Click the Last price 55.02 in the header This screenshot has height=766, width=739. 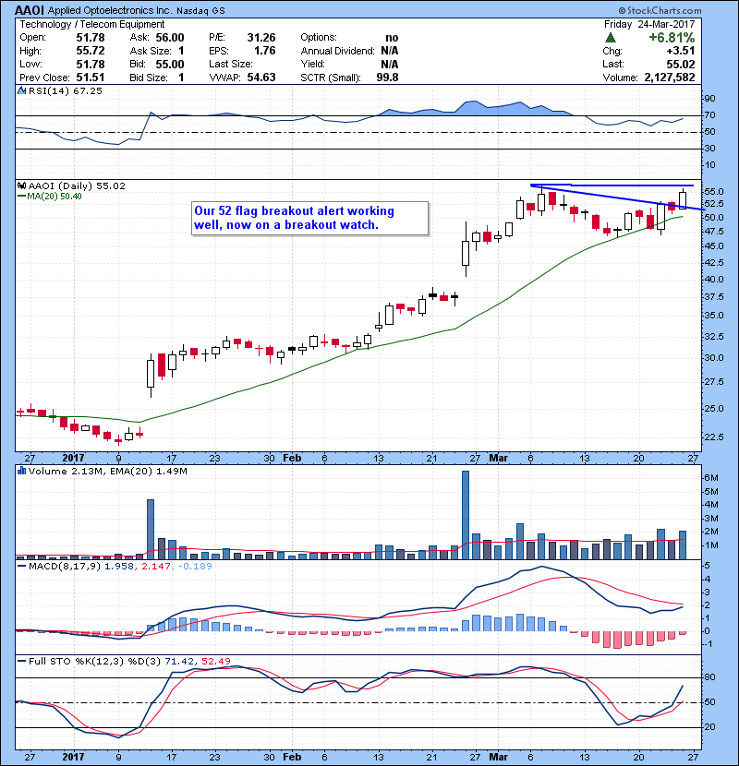[x=680, y=64]
